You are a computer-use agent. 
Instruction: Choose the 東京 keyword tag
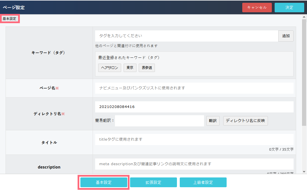coord(130,68)
